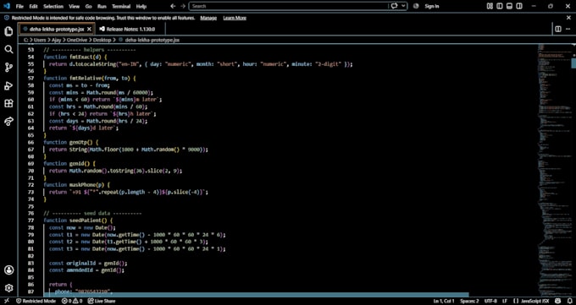Screen dimensions: 576x305
Task: Change the Spaces: 2 indentation
Action: pyautogui.click(x=469, y=301)
